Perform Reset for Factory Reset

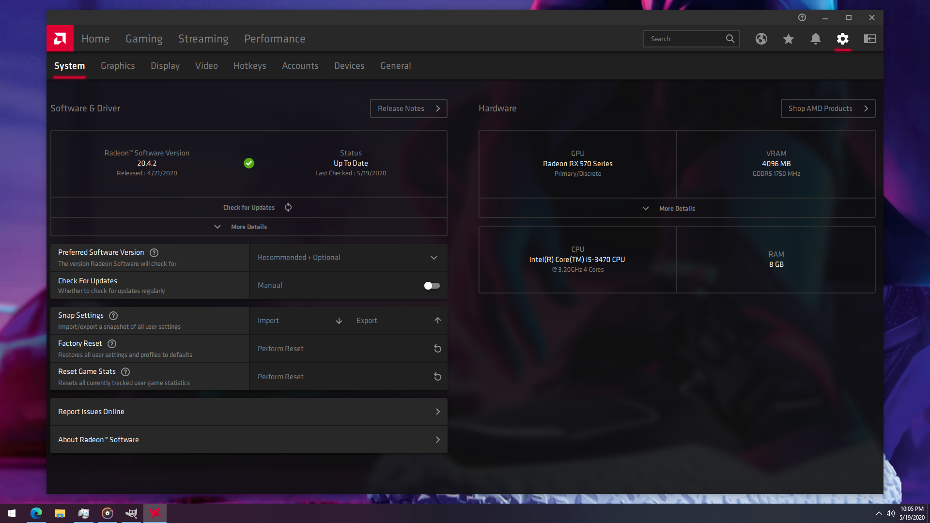pyautogui.click(x=348, y=349)
